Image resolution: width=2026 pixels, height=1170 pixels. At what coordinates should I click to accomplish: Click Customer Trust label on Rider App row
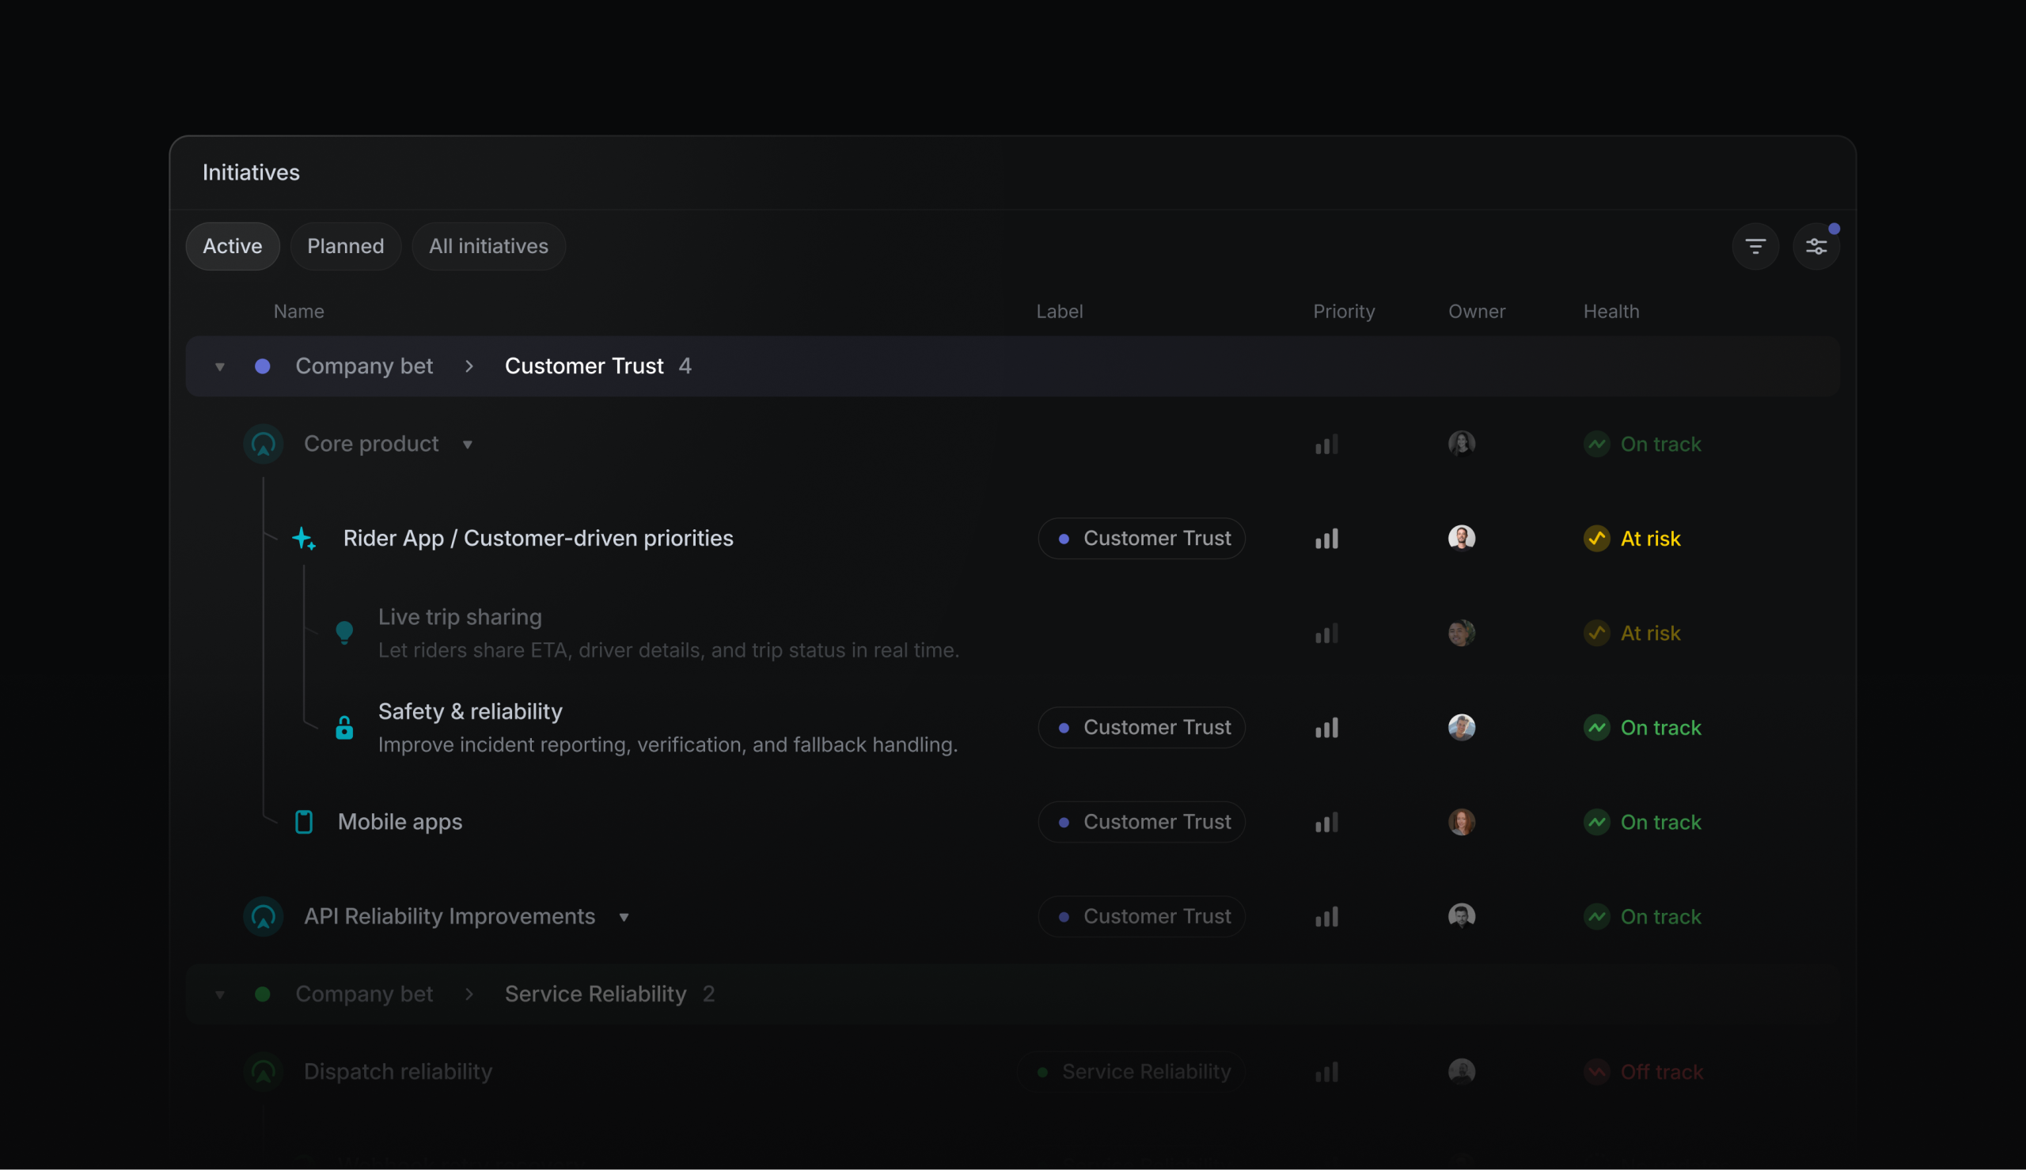(x=1142, y=539)
